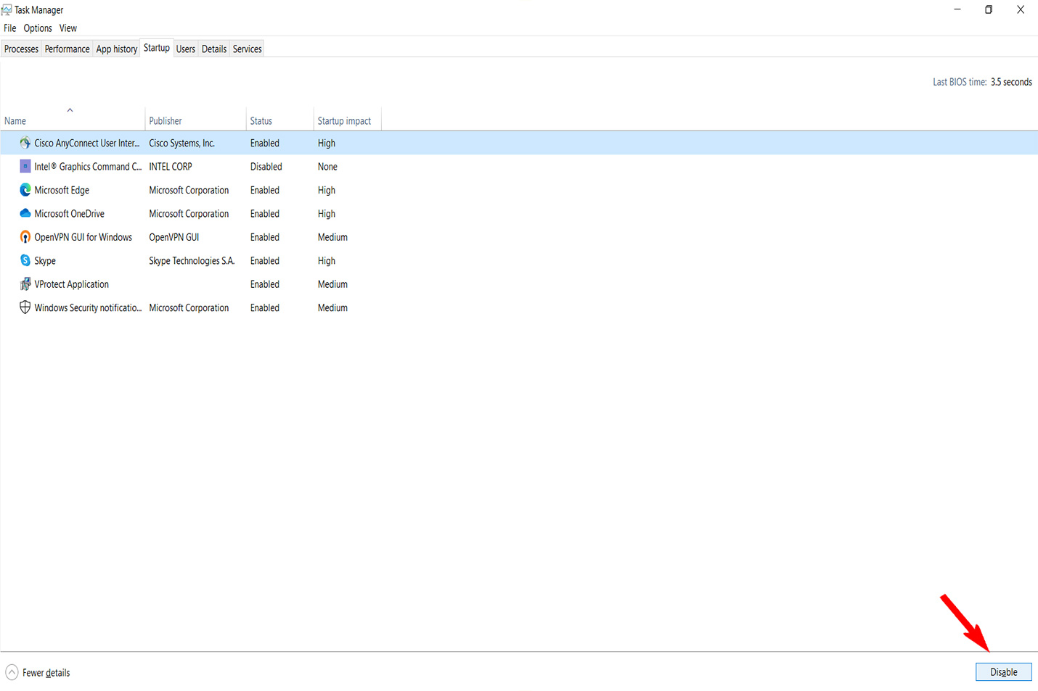Switch to the Services tab
The height and width of the screenshot is (691, 1038).
(x=248, y=49)
